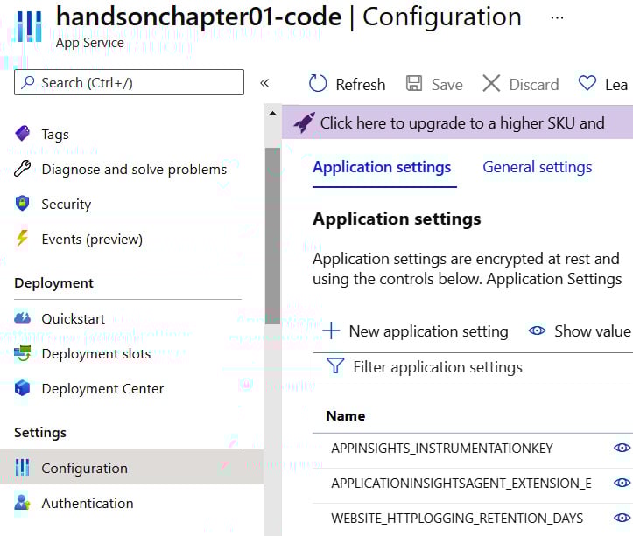This screenshot has width=633, height=536.
Task: Click the filter funnel icon
Action: (335, 366)
